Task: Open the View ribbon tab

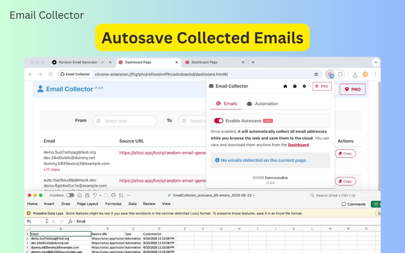Action: 166,204
